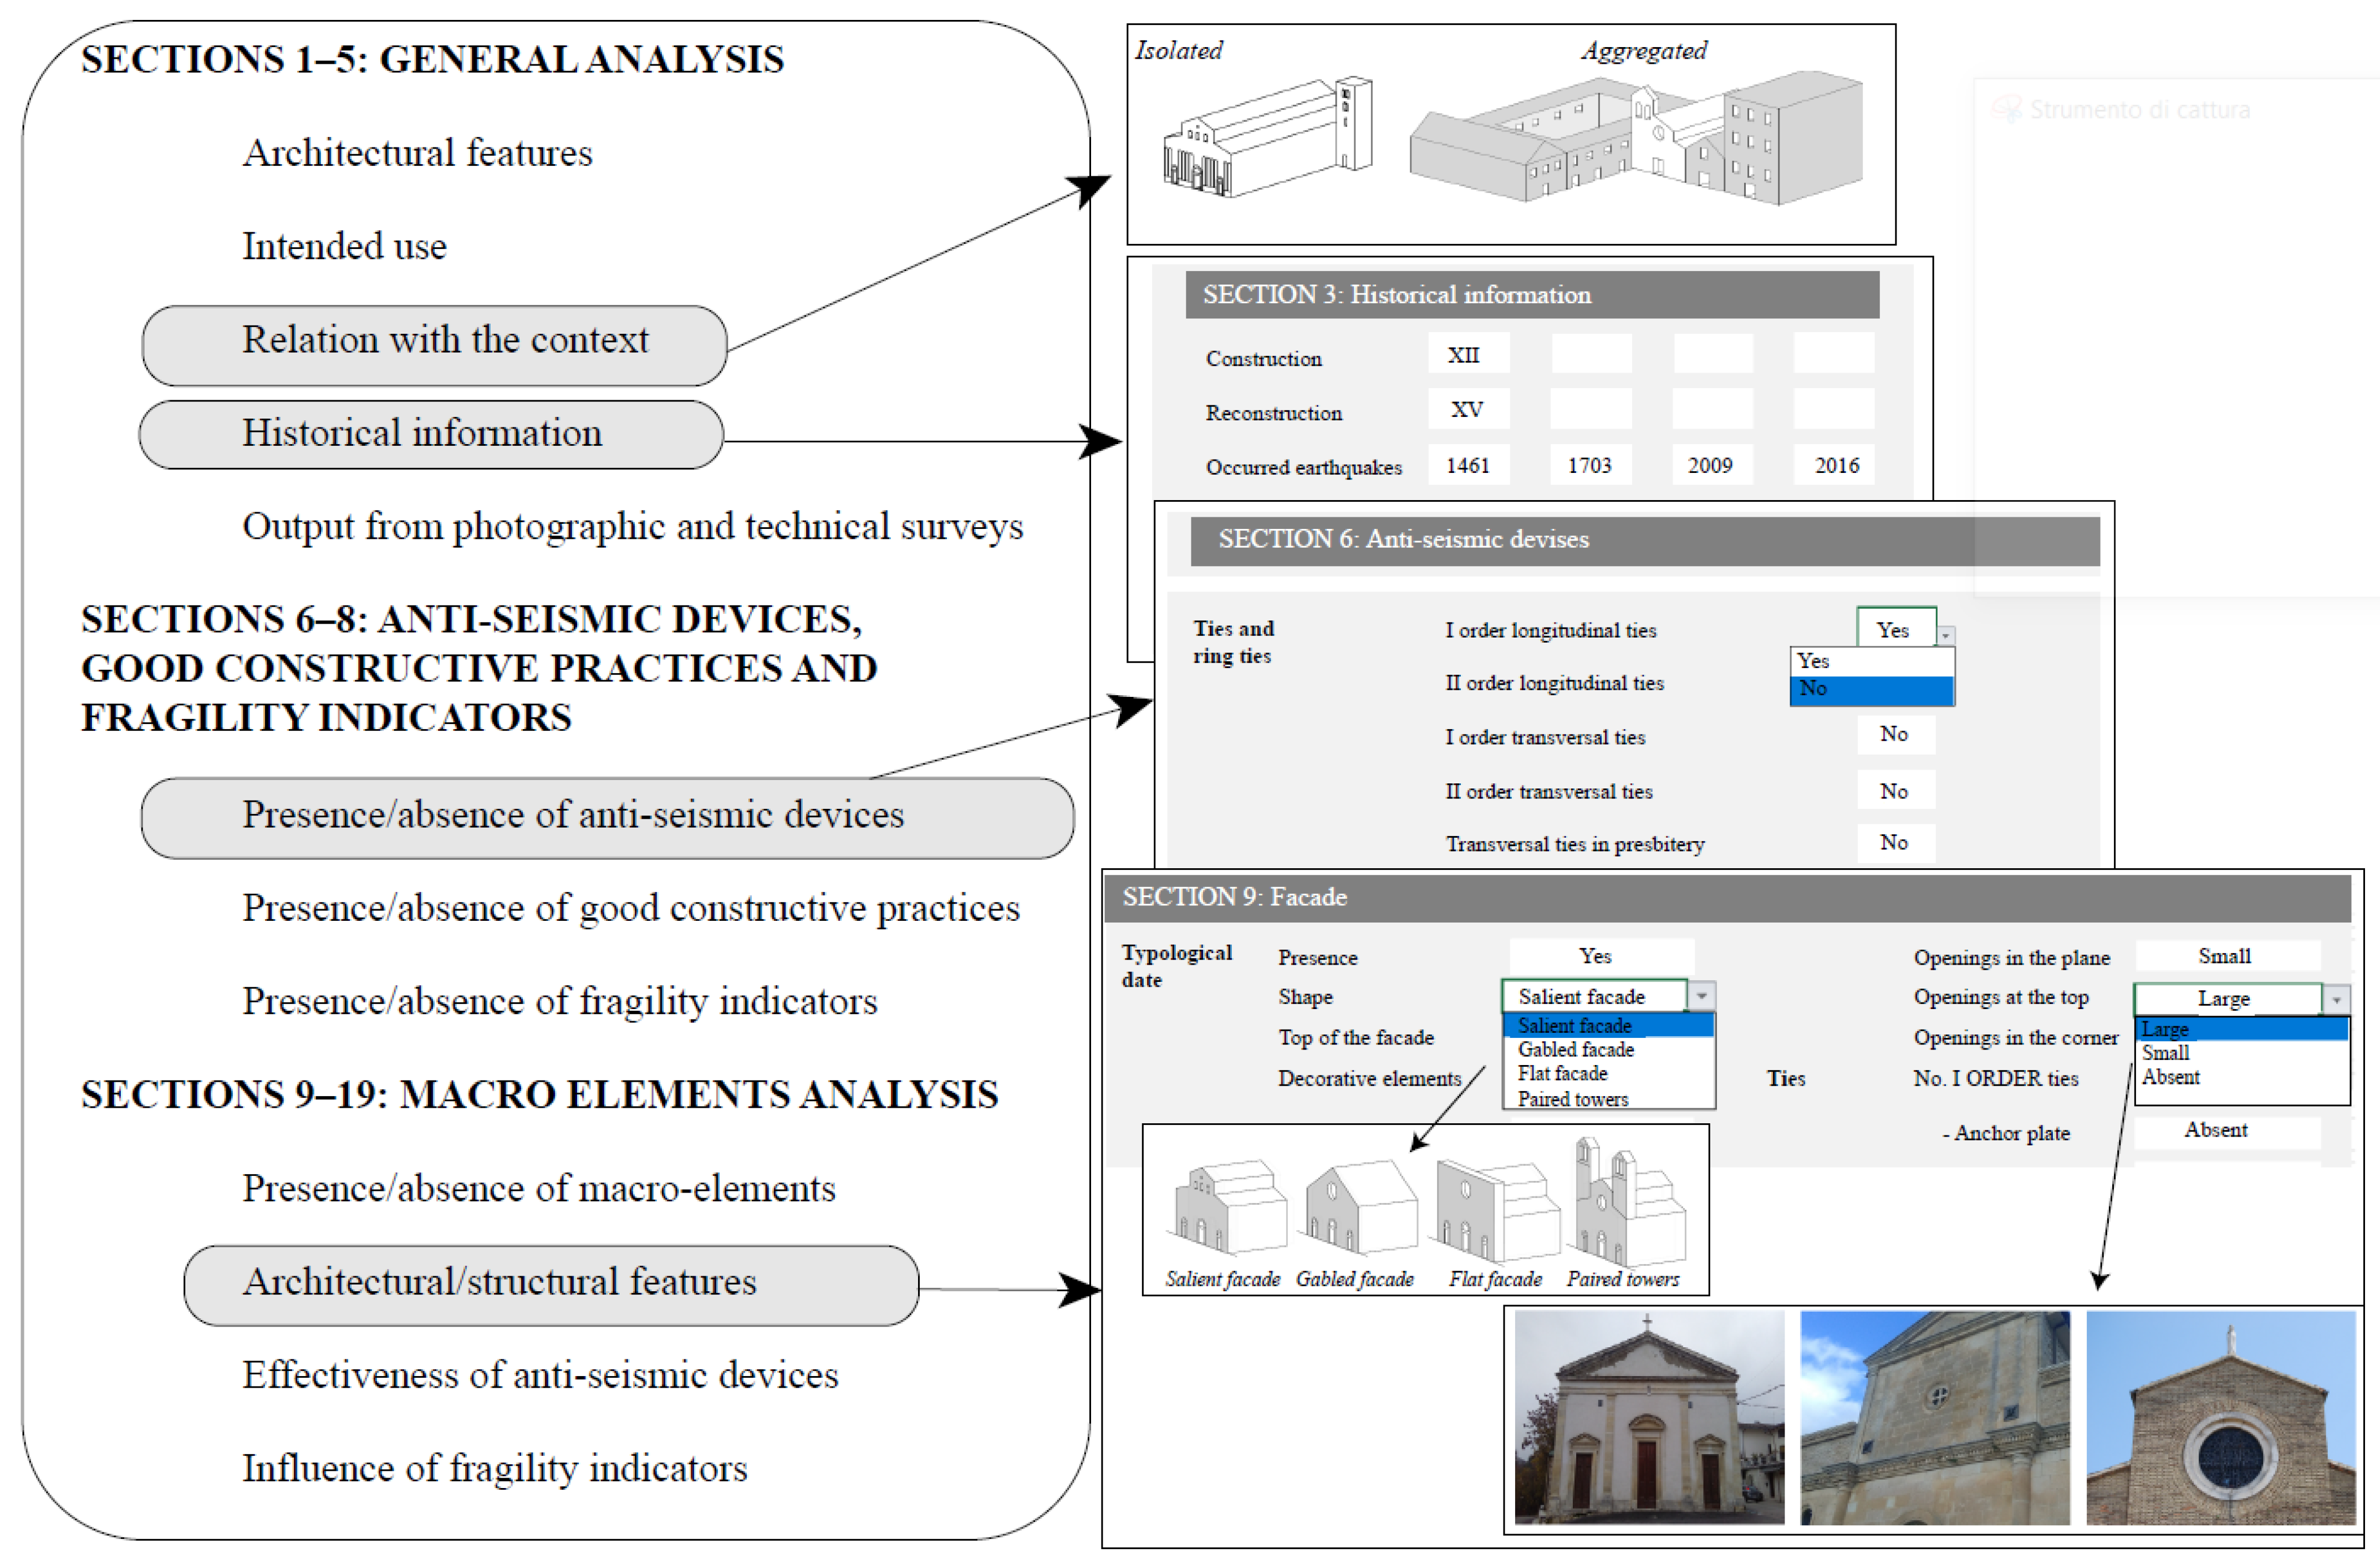Viewport: 2380px width, 1564px height.
Task: Click the 'Relation with the context' box
Action: pyautogui.click(x=434, y=345)
